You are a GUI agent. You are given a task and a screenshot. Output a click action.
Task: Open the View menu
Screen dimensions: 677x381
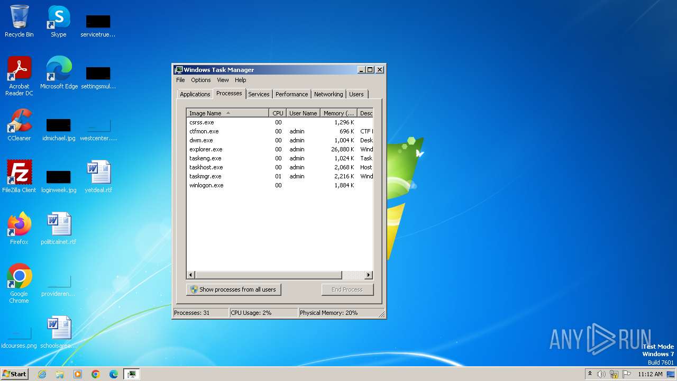click(x=223, y=80)
